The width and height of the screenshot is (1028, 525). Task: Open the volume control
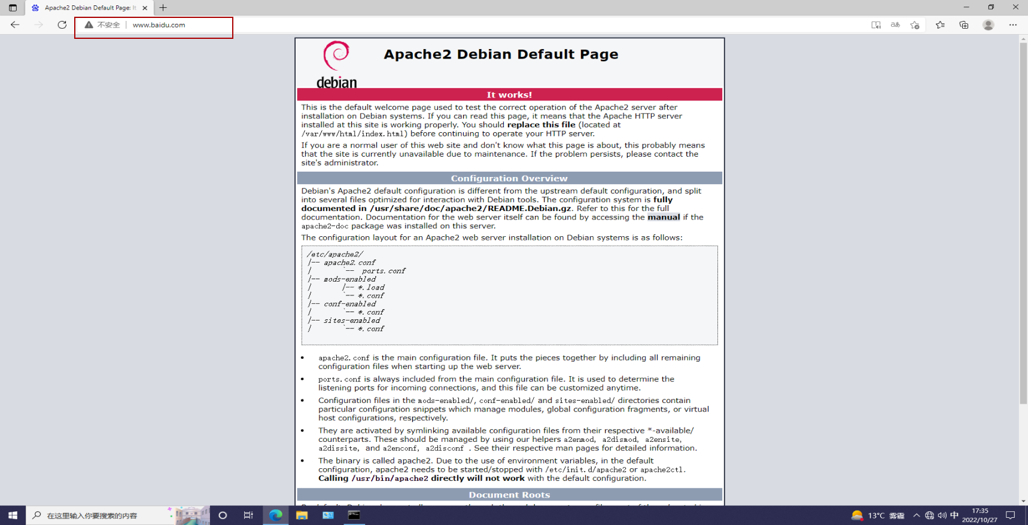(942, 515)
